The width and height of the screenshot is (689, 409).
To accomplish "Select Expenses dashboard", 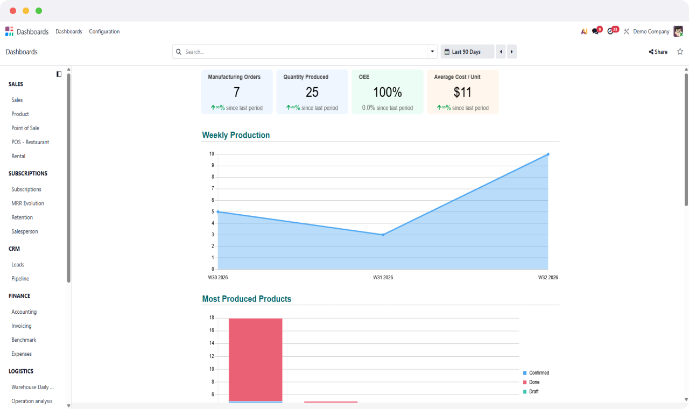I will (x=22, y=354).
